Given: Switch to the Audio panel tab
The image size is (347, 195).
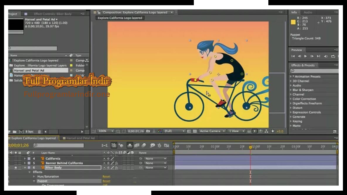Looking at the screenshot, I should coord(308,12).
